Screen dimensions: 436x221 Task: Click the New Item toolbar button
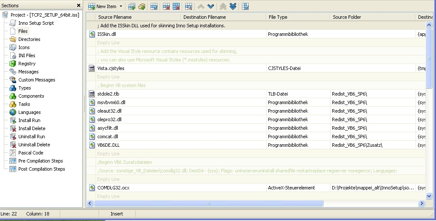click(x=102, y=6)
